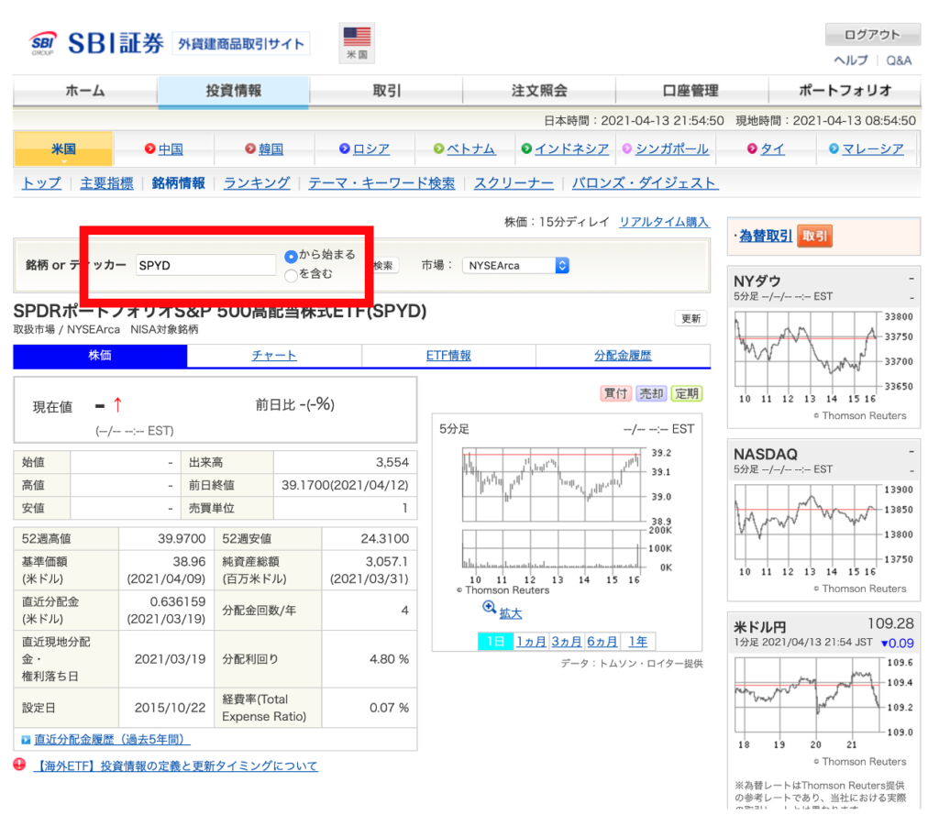Switch to the ロシア market link
Screen dimensions: 939x815
click(x=371, y=149)
